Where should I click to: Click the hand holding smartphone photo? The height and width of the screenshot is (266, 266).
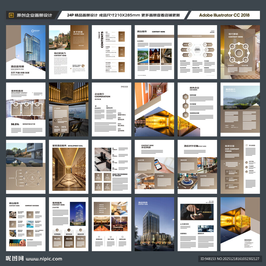[164, 165]
